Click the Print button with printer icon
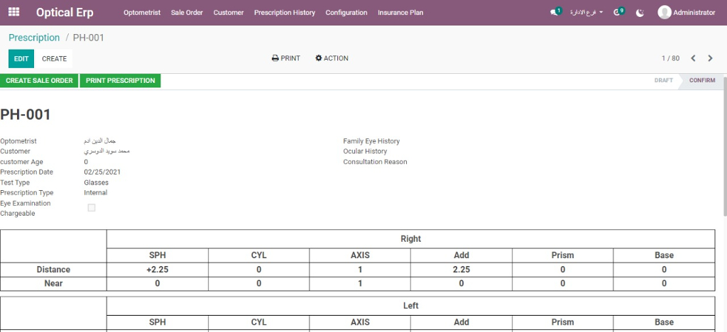727x332 pixels. [286, 58]
